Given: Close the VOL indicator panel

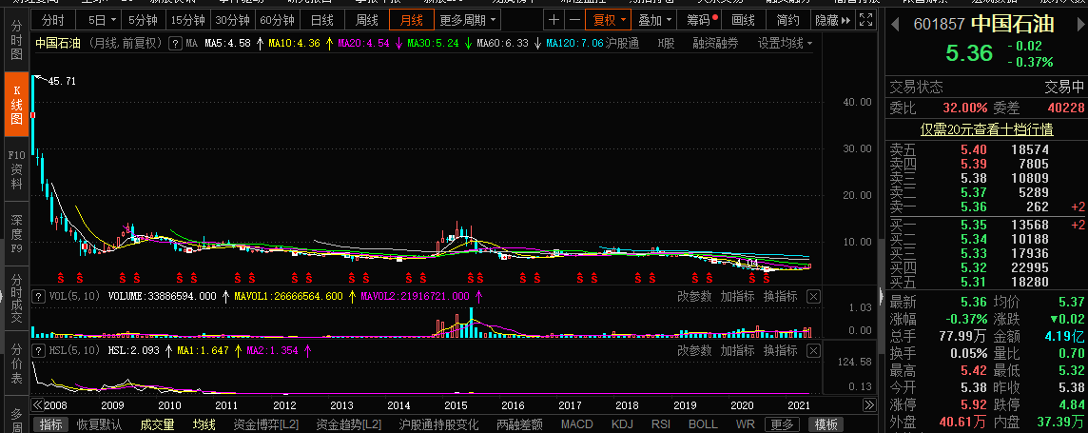Looking at the screenshot, I should pyautogui.click(x=813, y=297).
